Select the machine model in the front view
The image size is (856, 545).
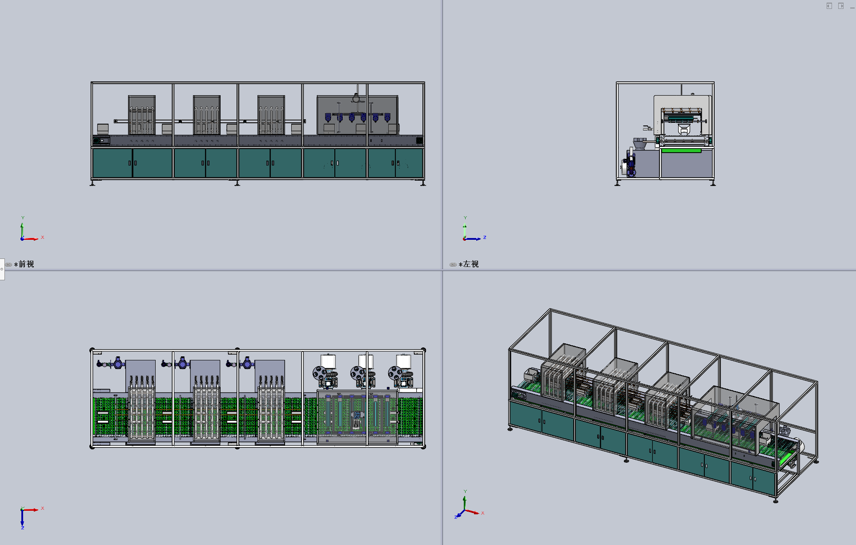pyautogui.click(x=258, y=133)
